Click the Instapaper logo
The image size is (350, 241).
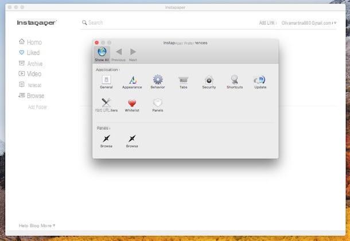(37, 22)
